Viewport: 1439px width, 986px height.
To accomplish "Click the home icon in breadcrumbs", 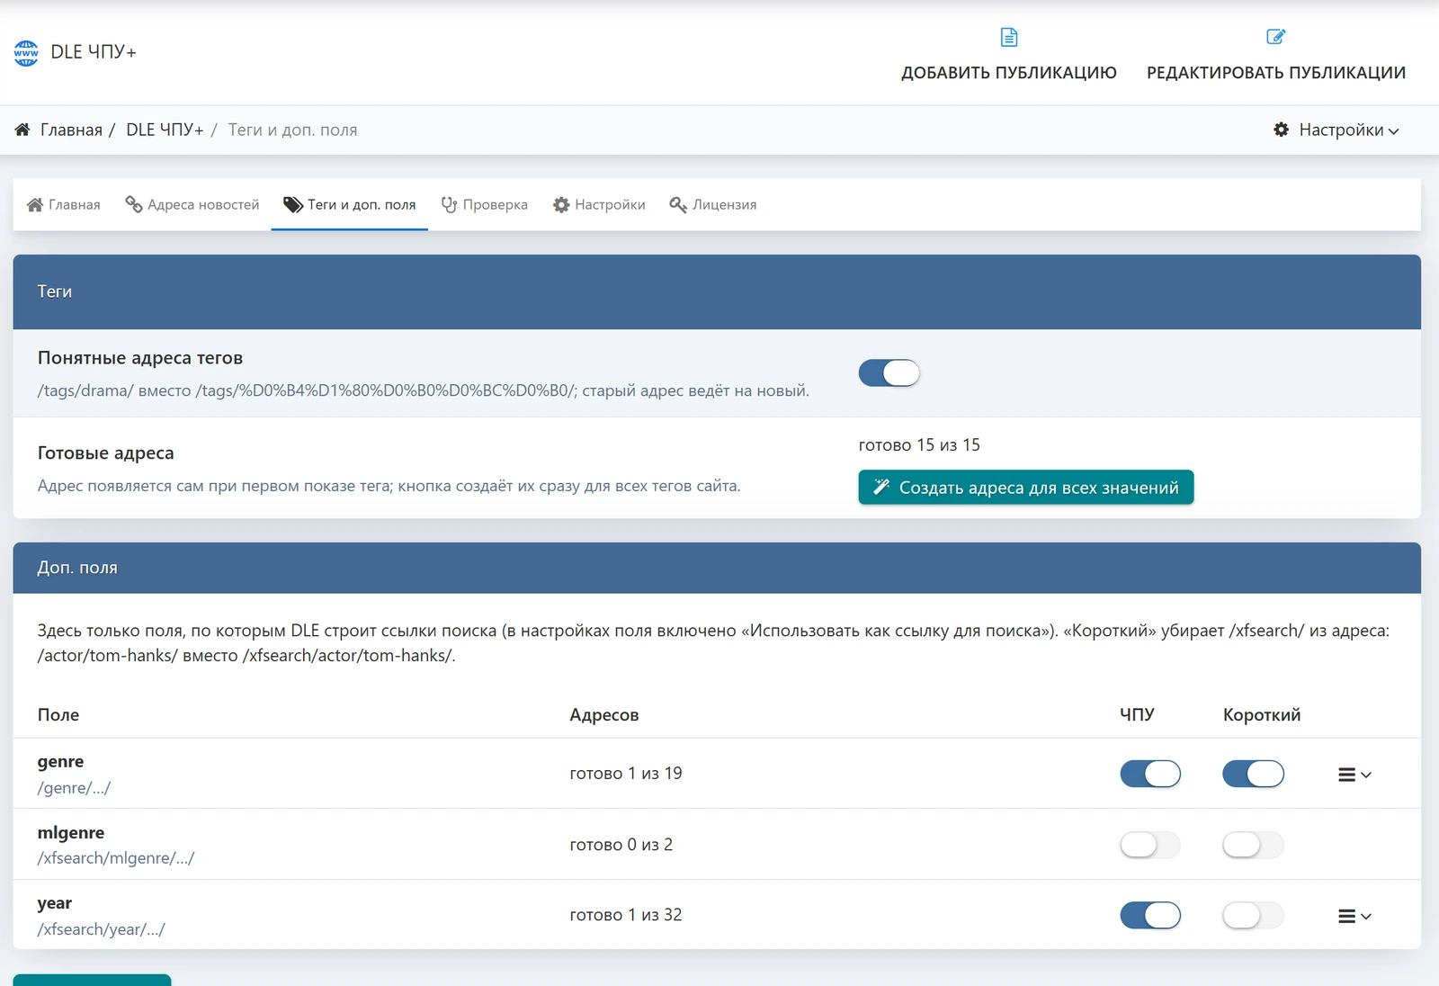I will [x=22, y=130].
